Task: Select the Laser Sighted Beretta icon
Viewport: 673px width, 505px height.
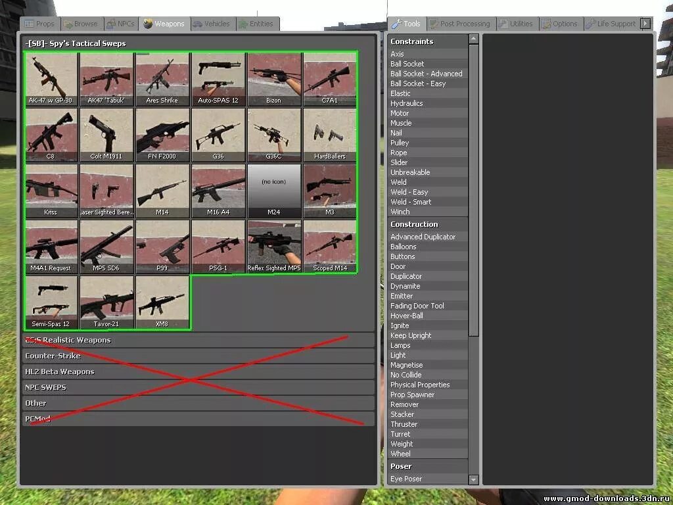Action: pos(106,191)
